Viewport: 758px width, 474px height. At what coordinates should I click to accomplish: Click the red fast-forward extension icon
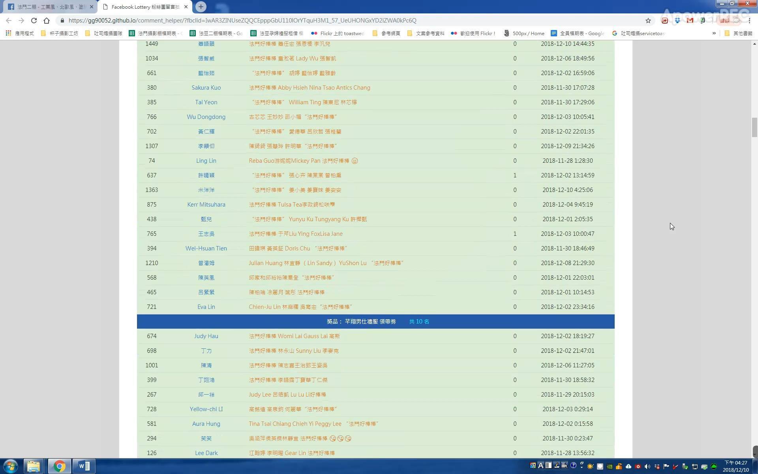(x=665, y=21)
